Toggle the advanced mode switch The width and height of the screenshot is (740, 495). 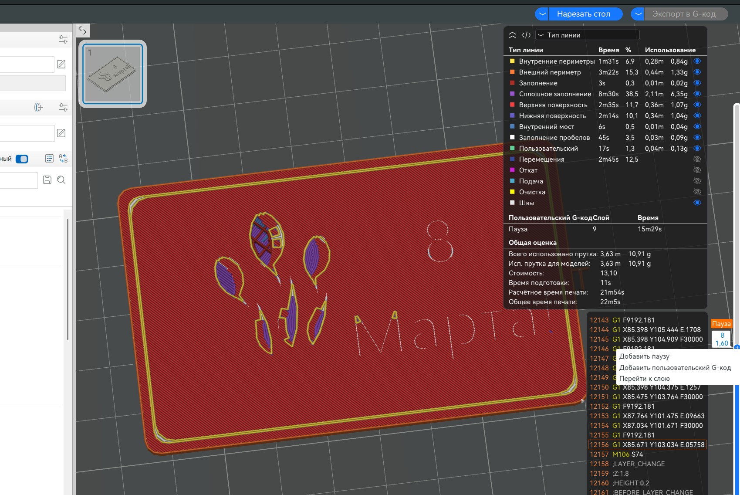pyautogui.click(x=22, y=159)
